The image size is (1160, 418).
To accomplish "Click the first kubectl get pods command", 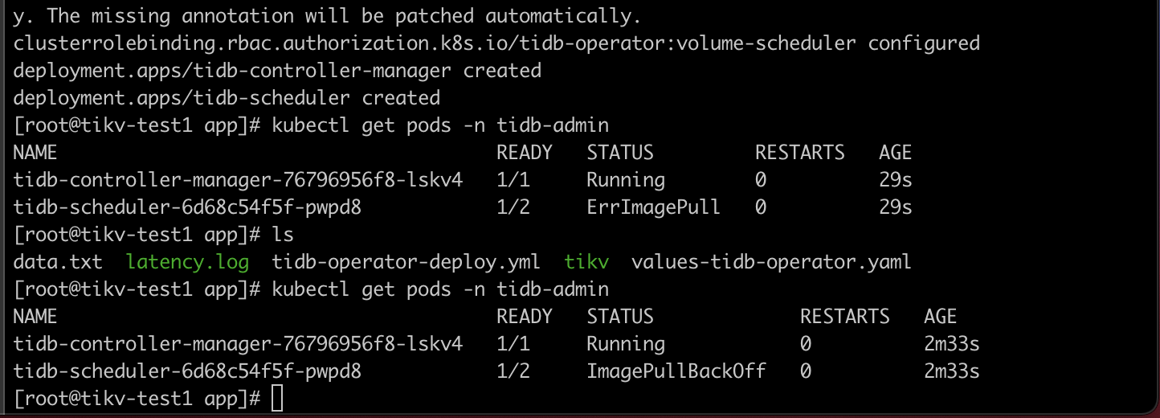I will tap(440, 125).
